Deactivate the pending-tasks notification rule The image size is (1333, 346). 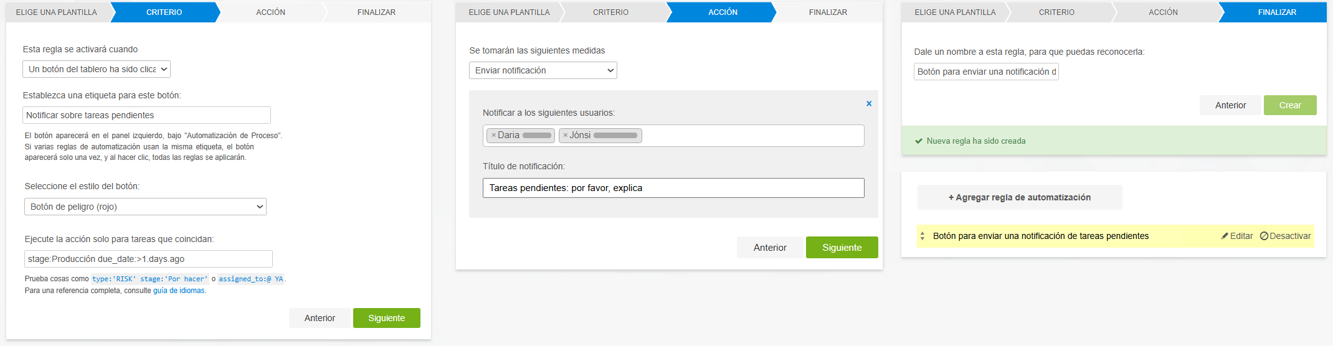tap(1285, 236)
